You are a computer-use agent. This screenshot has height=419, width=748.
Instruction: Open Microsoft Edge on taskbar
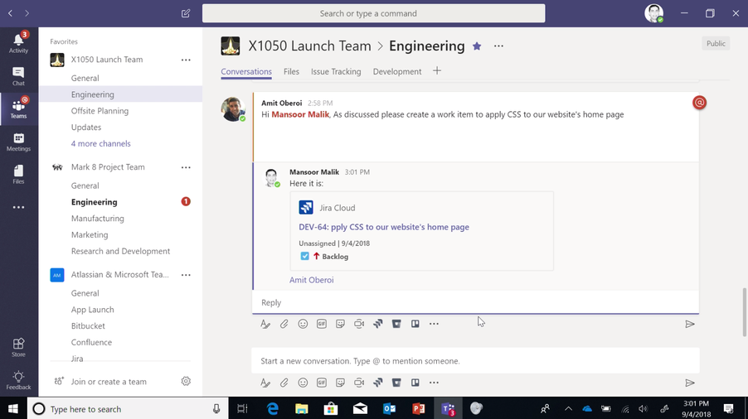click(272, 408)
